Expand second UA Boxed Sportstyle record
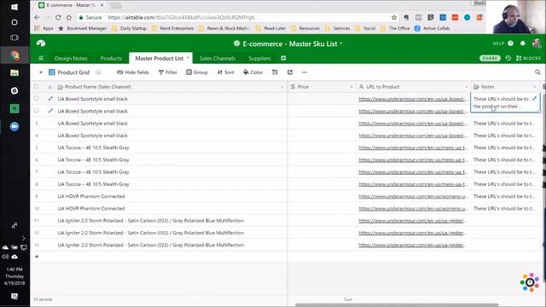This screenshot has width=546, height=307. click(x=50, y=111)
